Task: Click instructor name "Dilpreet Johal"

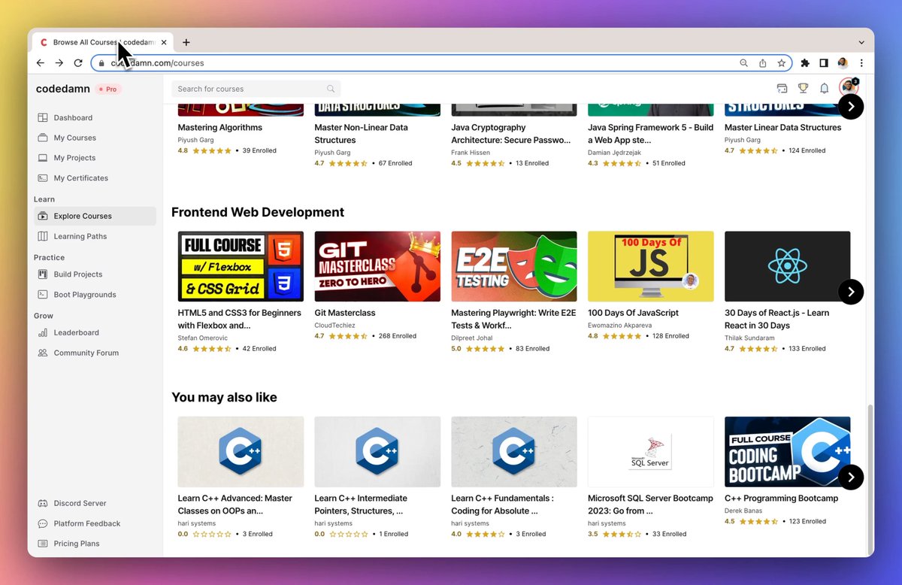Action: [x=472, y=338]
